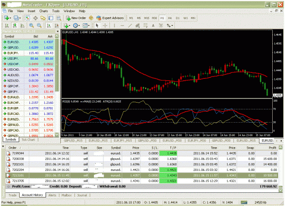
Task: Select the Vertical Line drawing tool
Action: coord(114,26)
